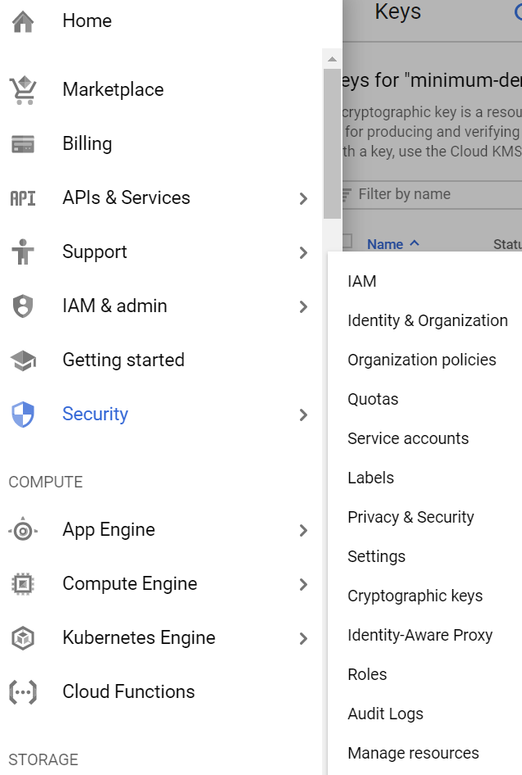Screen dimensions: 522x775
Task: Click the IAM & admin label
Action: [115, 306]
